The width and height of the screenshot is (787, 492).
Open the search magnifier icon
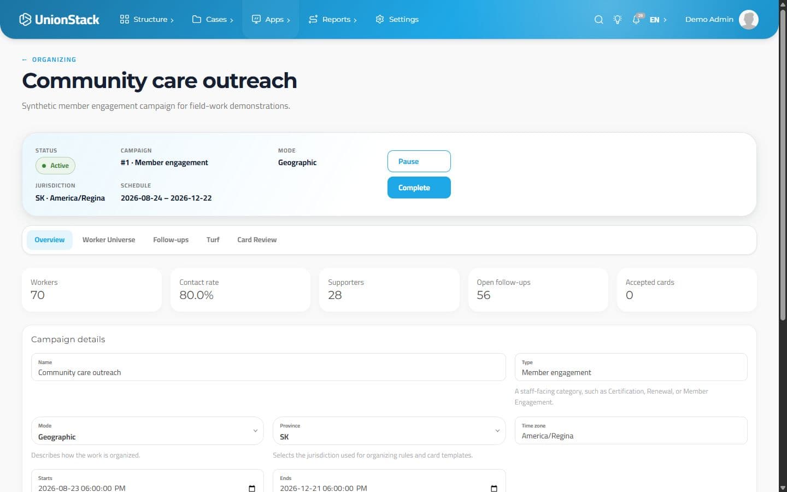(x=599, y=19)
